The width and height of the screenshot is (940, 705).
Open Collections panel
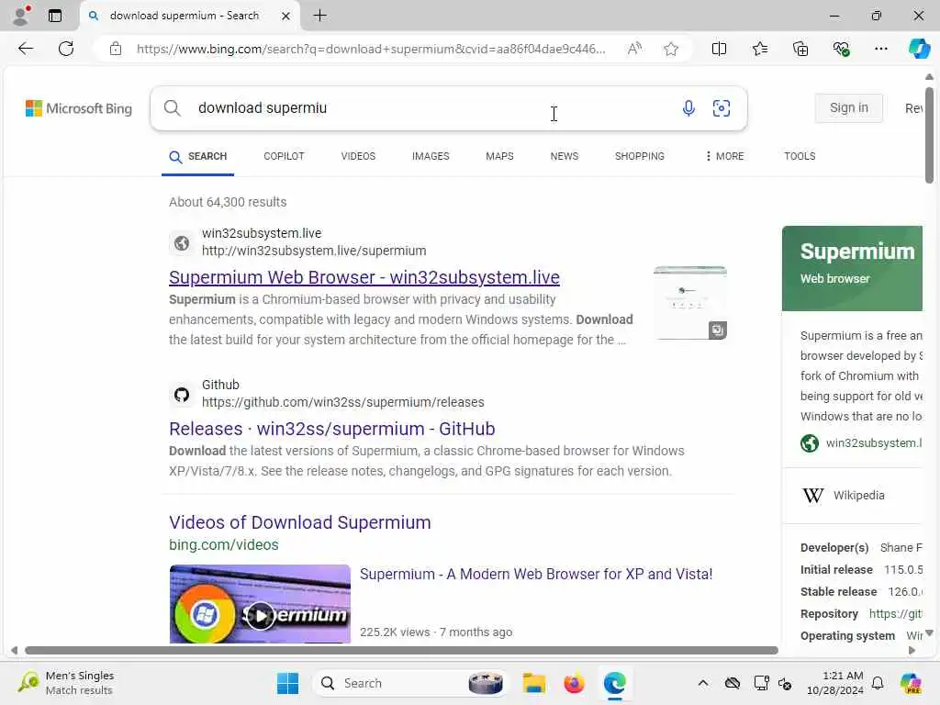(x=800, y=49)
